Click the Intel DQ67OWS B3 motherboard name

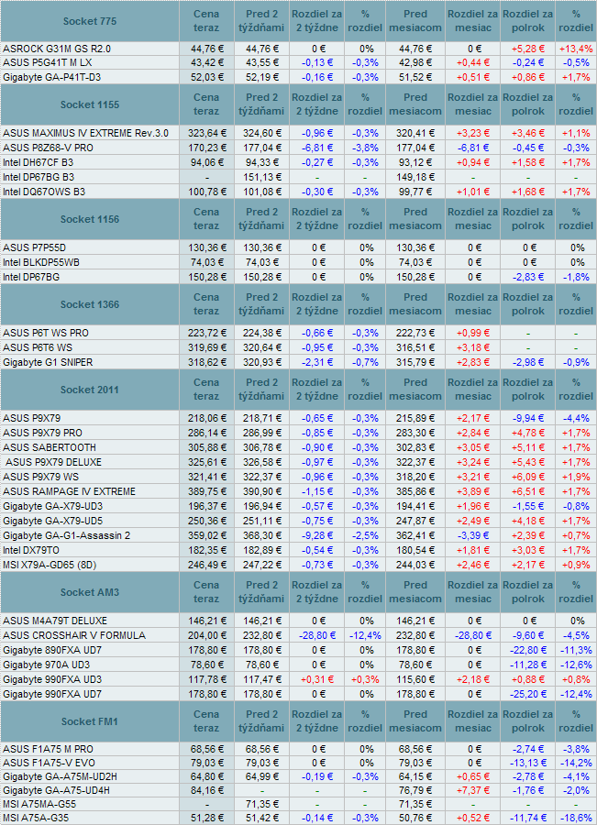tap(45, 192)
